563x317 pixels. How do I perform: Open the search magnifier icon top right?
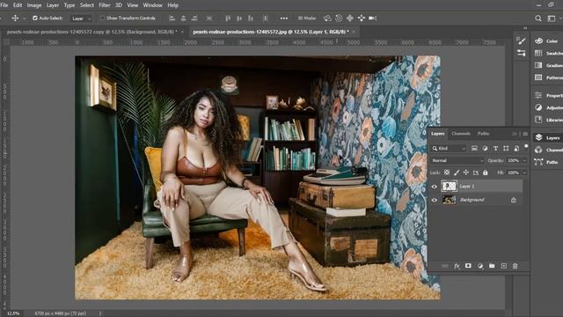click(x=537, y=18)
